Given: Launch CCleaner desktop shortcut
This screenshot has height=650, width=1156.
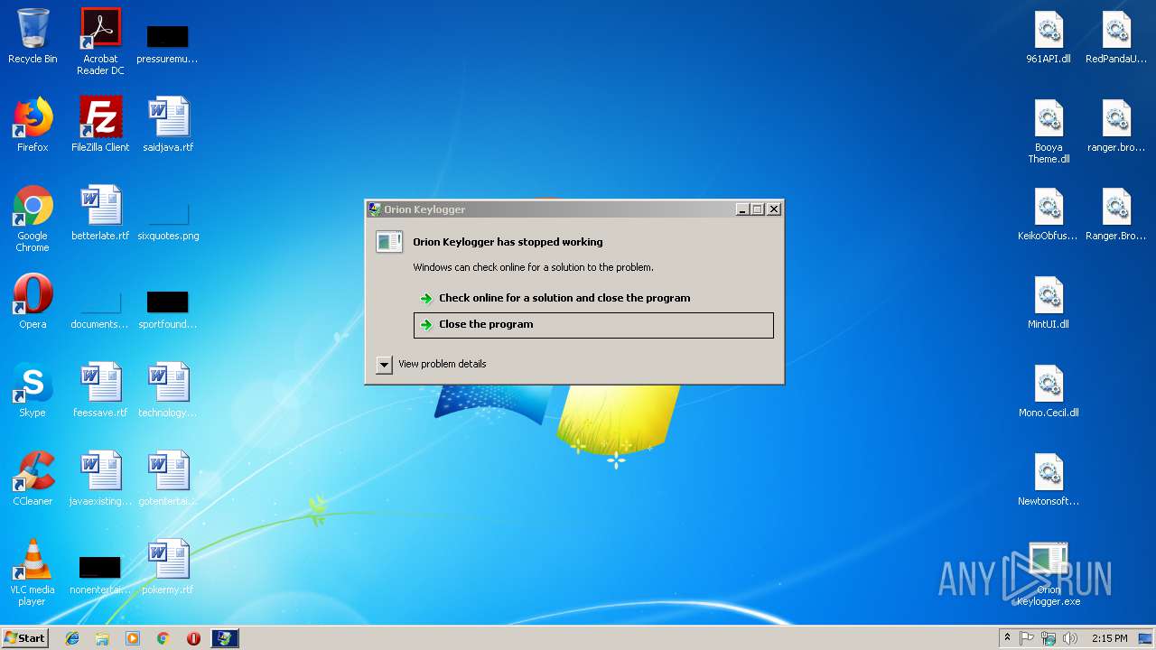Looking at the screenshot, I should point(33,478).
